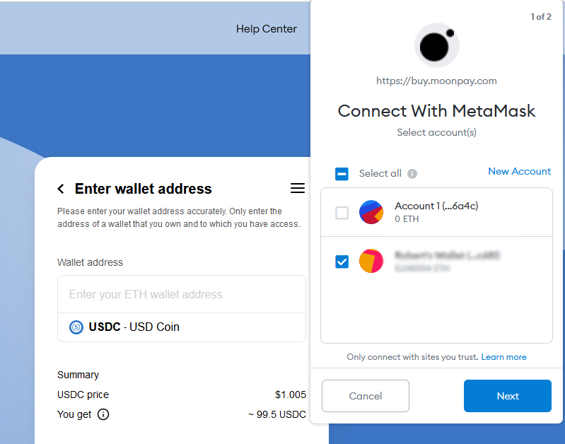Viewport: 565px width, 444px height.
Task: Focus the ETH wallet address field
Action: pyautogui.click(x=182, y=294)
